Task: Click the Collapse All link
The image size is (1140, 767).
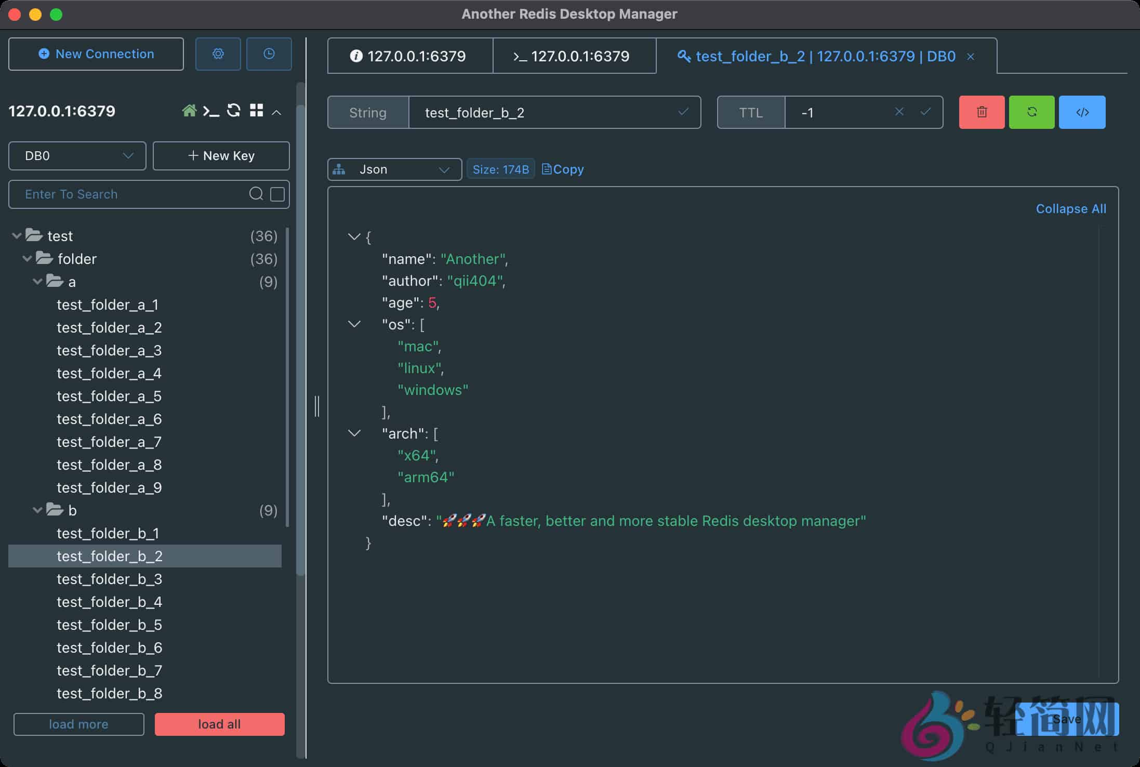Action: pos(1070,208)
